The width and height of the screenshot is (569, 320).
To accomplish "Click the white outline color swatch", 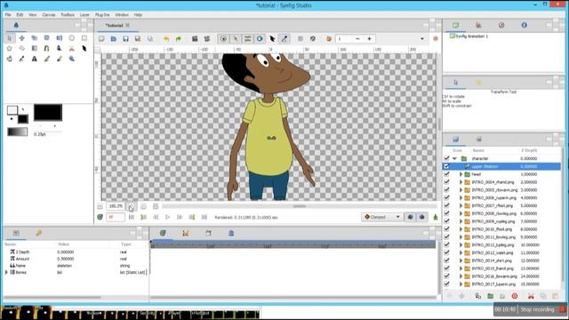I will click(12, 110).
